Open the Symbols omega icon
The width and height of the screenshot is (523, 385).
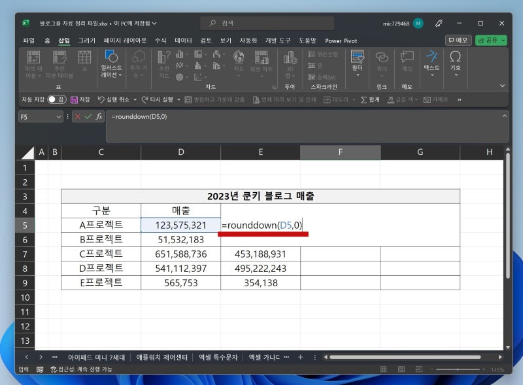tap(455, 63)
